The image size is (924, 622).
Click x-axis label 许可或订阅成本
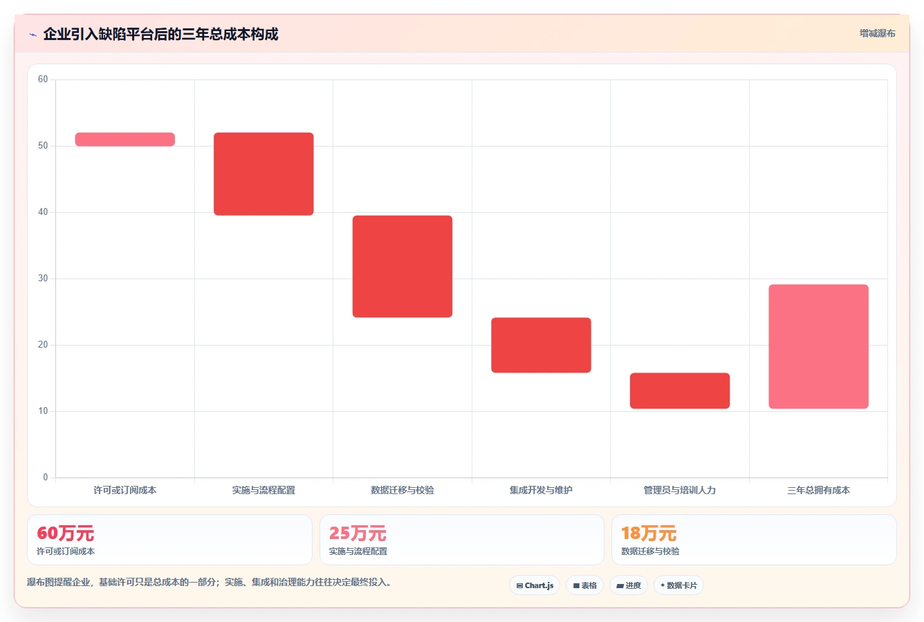pyautogui.click(x=125, y=490)
